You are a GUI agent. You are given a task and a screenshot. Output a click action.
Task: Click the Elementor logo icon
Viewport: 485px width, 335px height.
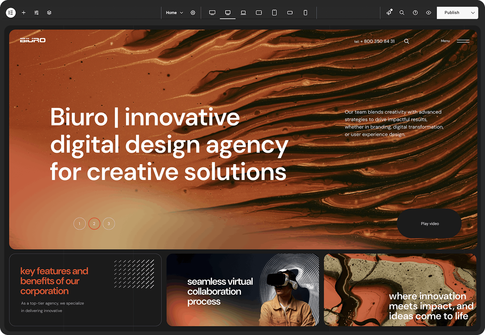(x=11, y=13)
